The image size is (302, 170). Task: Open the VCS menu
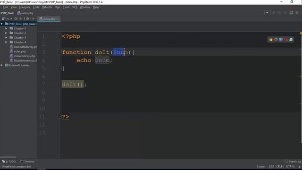(x=75, y=7)
